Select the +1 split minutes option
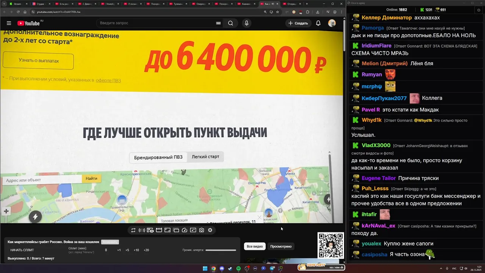The width and height of the screenshot is (485, 273). pos(119,250)
